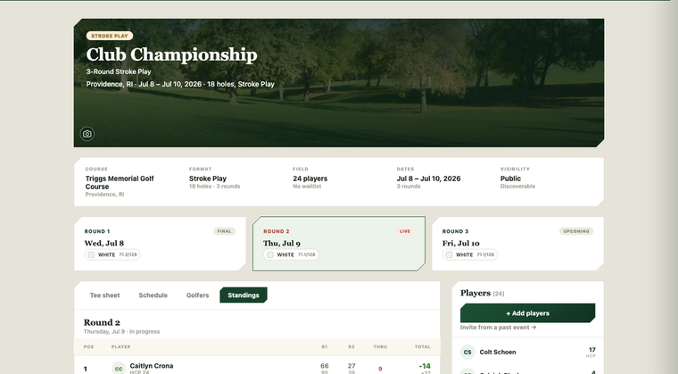Click Round 1 white tee color swatch

click(91, 255)
